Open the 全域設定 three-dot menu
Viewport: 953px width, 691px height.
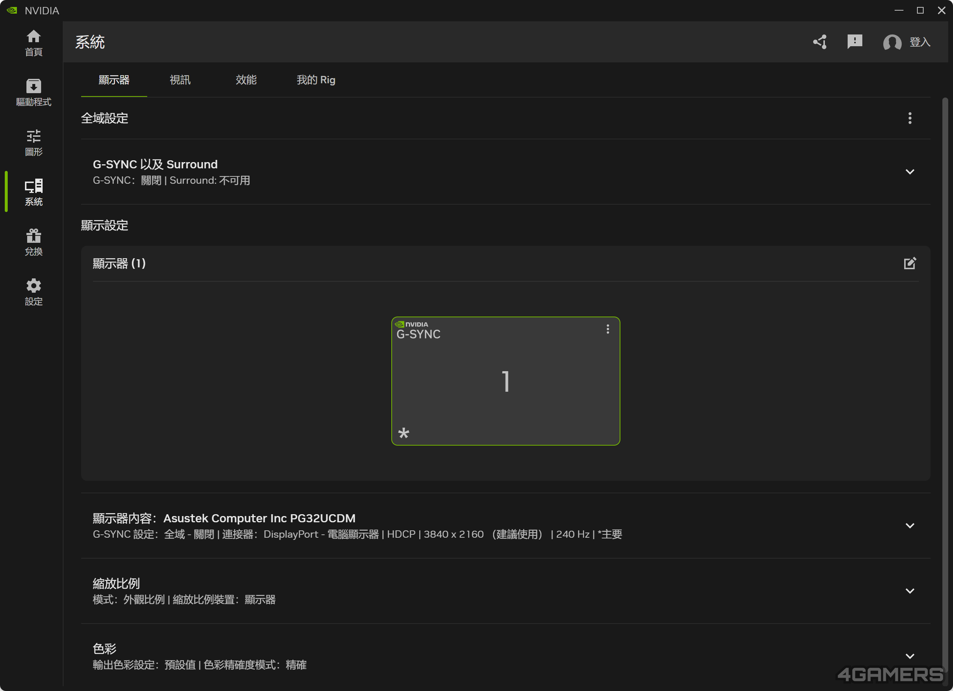coord(910,118)
